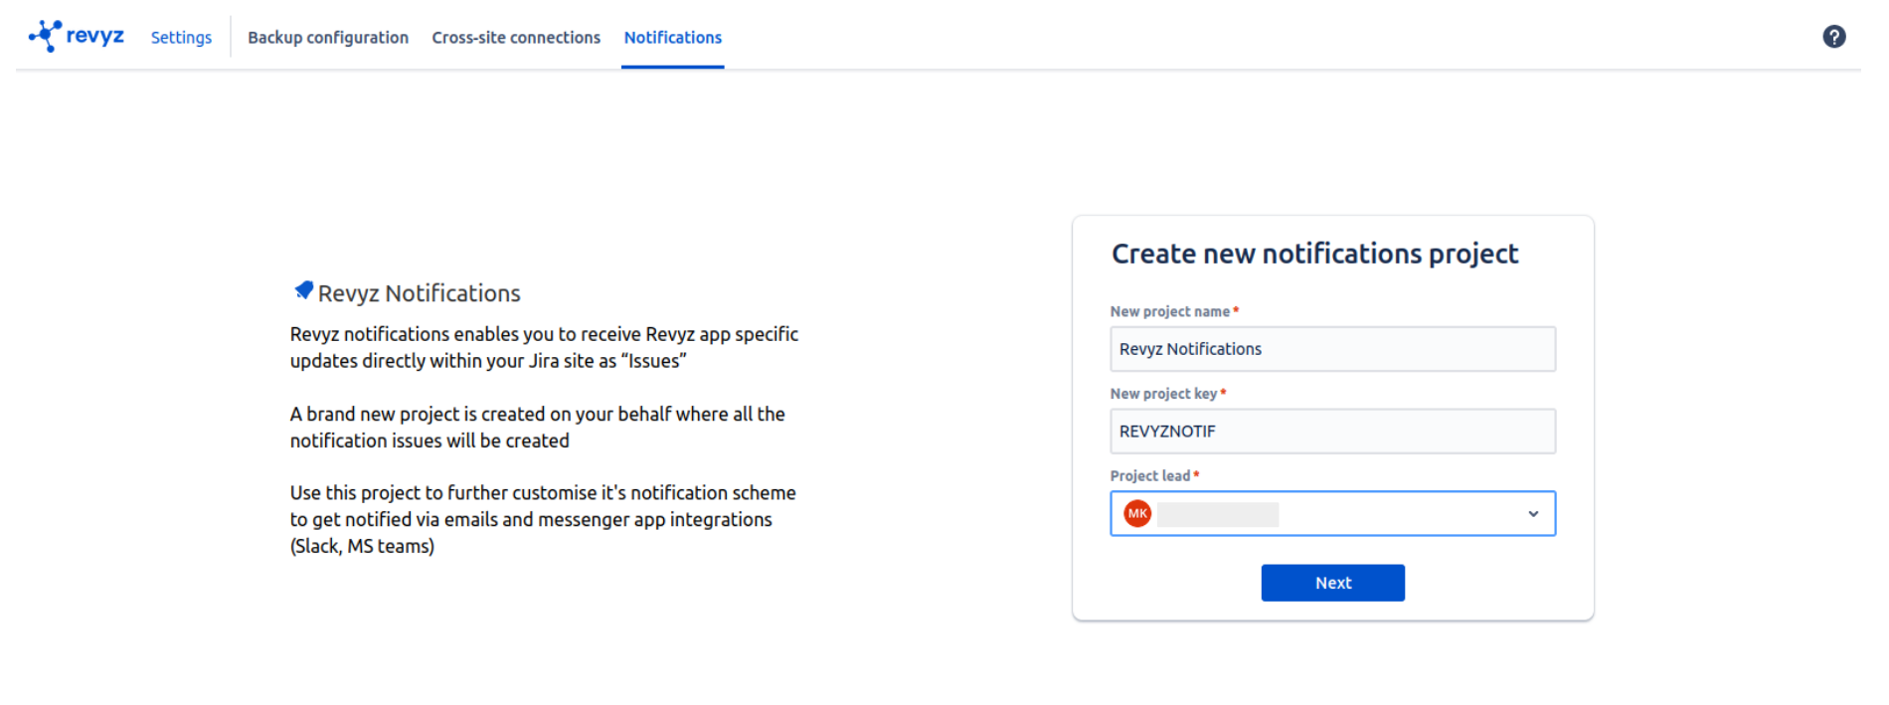Image resolution: width=1889 pixels, height=705 pixels.
Task: Click the New project key field
Action: pos(1332,432)
